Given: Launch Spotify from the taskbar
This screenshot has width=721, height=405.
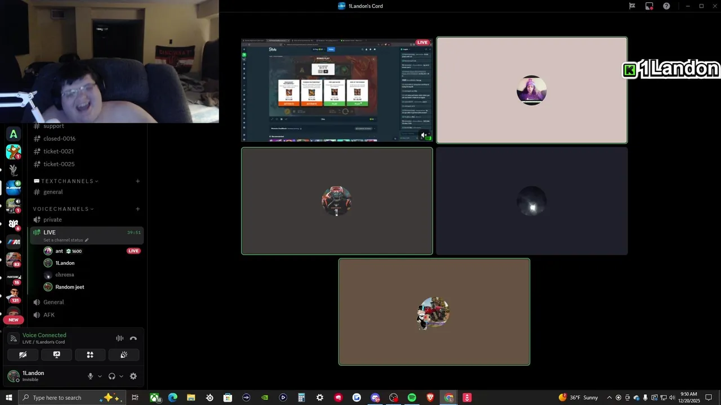Looking at the screenshot, I should 412,398.
